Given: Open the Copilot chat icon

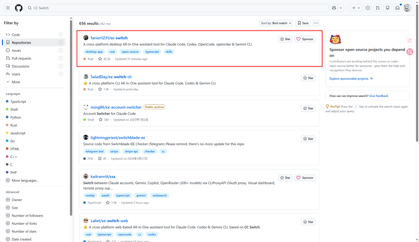Looking at the screenshot, I should click(x=334, y=8).
